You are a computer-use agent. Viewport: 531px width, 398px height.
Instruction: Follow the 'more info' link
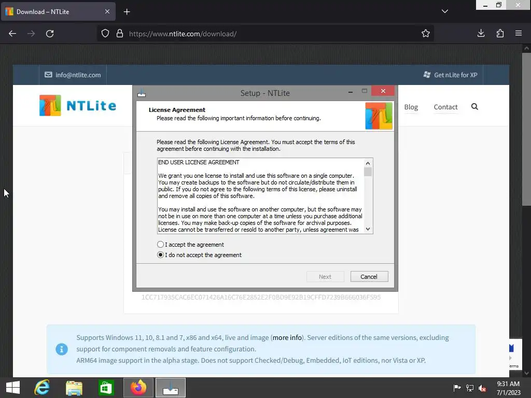click(x=287, y=337)
